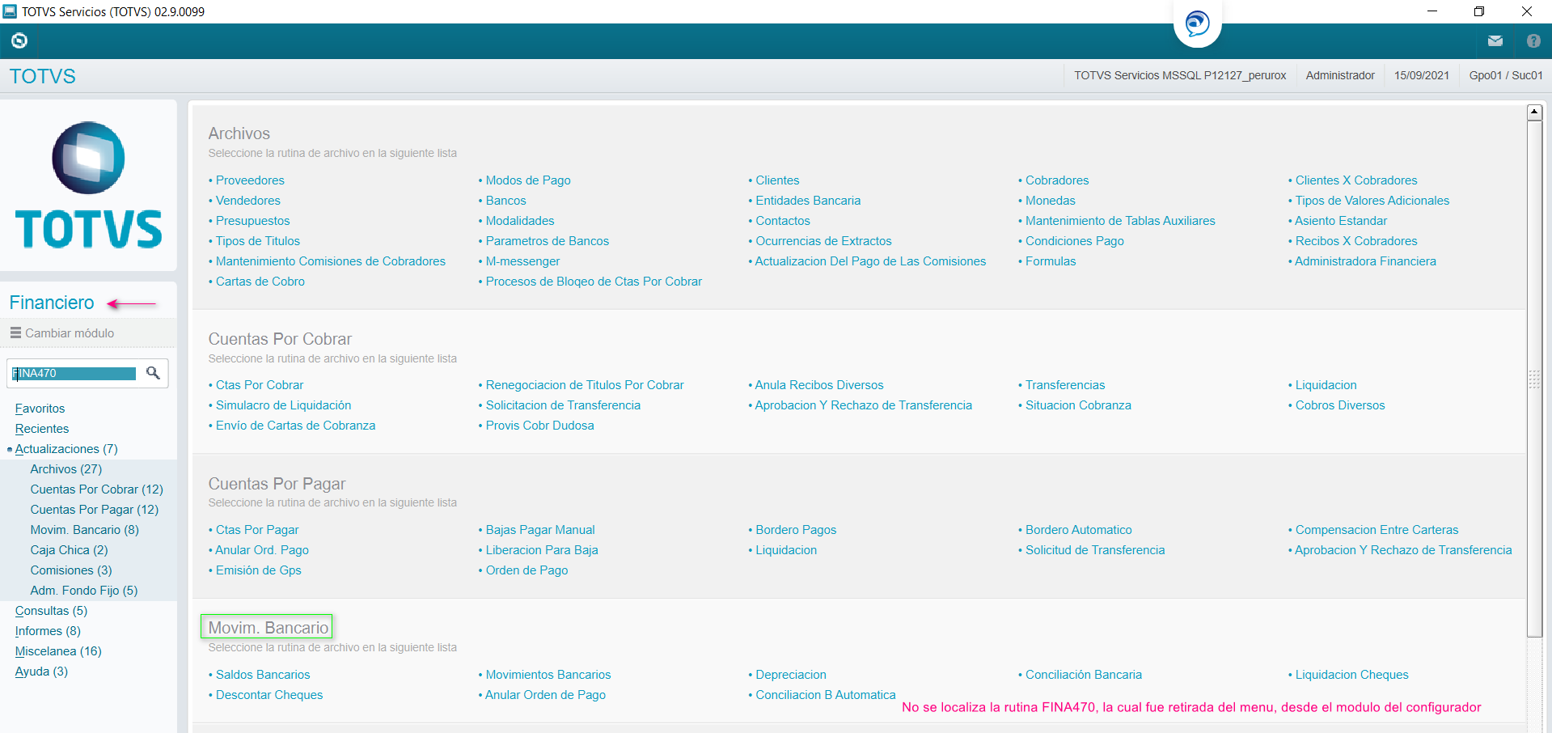Open Compensacion Entre Carteras
Image resolution: width=1552 pixels, height=733 pixels.
(x=1377, y=530)
